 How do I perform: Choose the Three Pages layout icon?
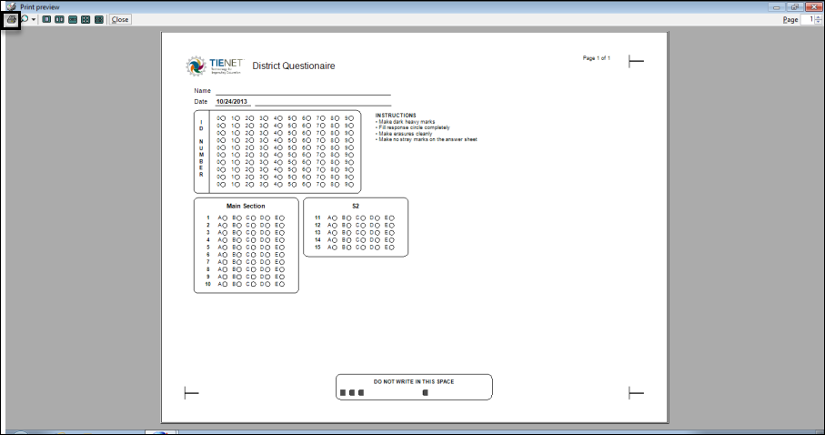click(73, 19)
